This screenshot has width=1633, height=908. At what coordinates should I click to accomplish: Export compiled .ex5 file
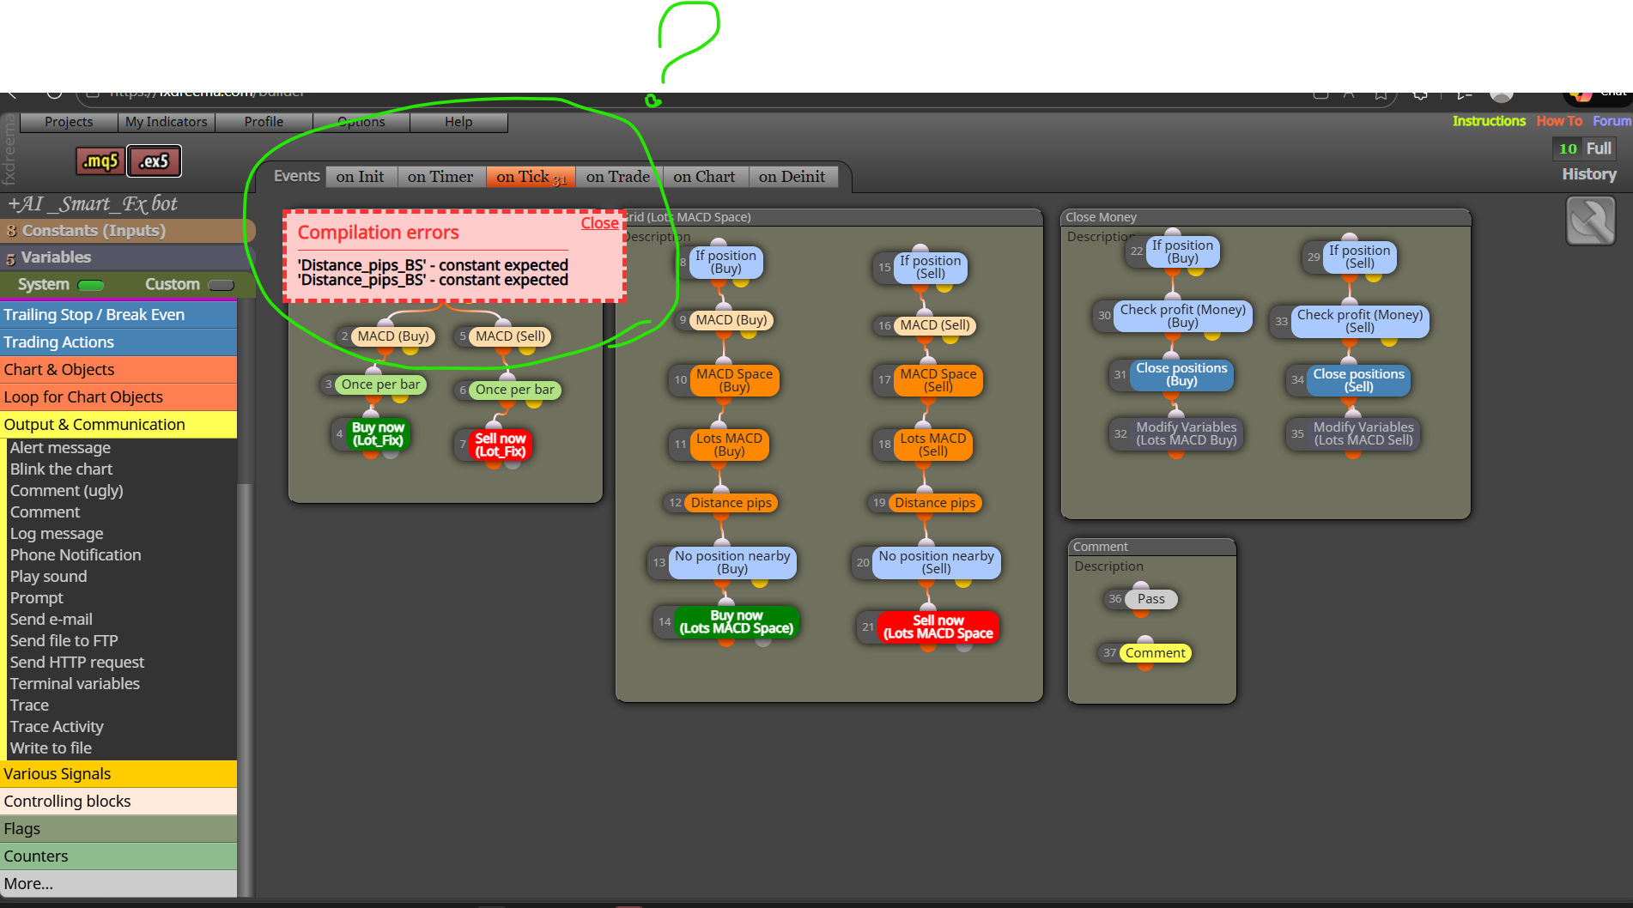155,160
